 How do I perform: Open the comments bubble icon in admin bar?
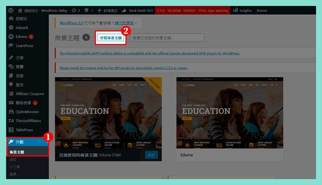pyautogui.click(x=87, y=10)
